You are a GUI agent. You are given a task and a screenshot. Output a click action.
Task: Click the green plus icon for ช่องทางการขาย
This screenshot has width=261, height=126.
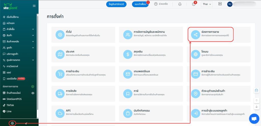33,87
